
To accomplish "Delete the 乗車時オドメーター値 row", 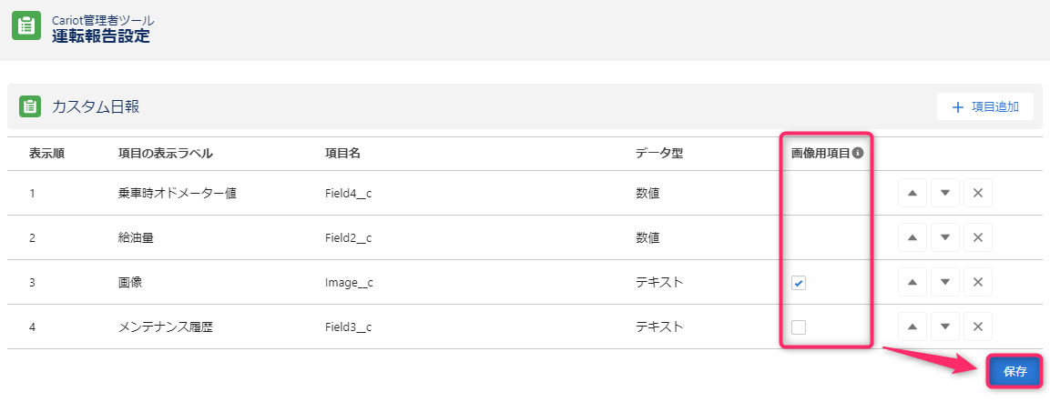I will click(x=978, y=194).
